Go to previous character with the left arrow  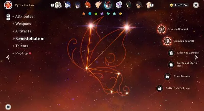coord(8,57)
